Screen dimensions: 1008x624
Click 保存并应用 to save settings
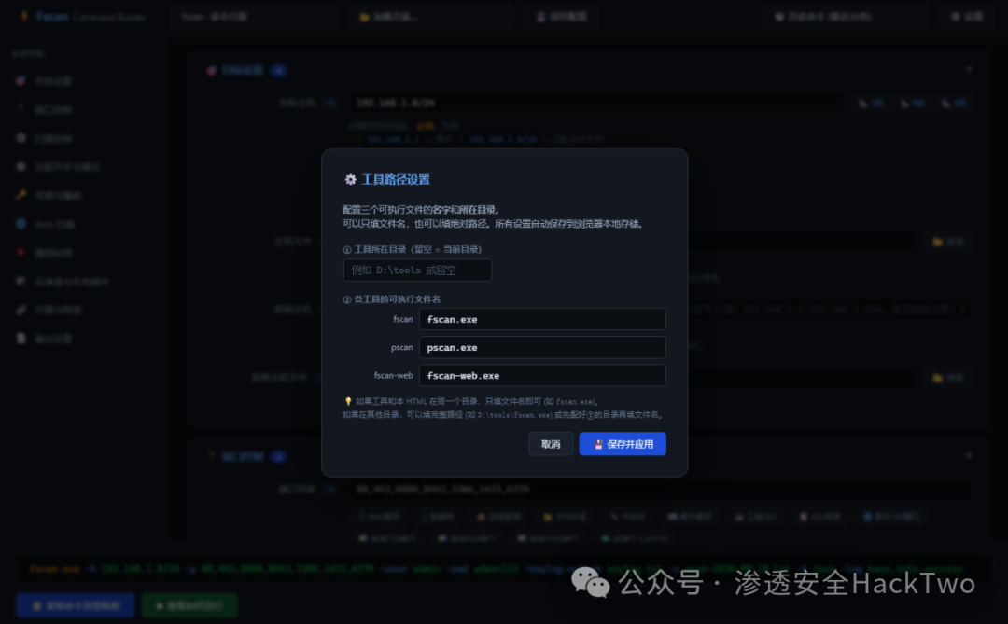pos(623,444)
